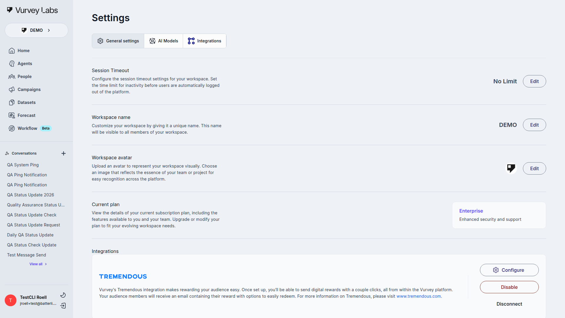Click the Datasets files icon
Viewport: 565px width, 318px height.
click(x=12, y=102)
